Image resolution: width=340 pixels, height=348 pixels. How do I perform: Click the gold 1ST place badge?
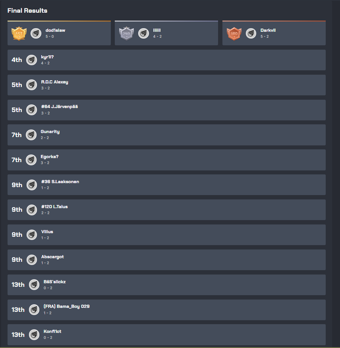pos(19,33)
